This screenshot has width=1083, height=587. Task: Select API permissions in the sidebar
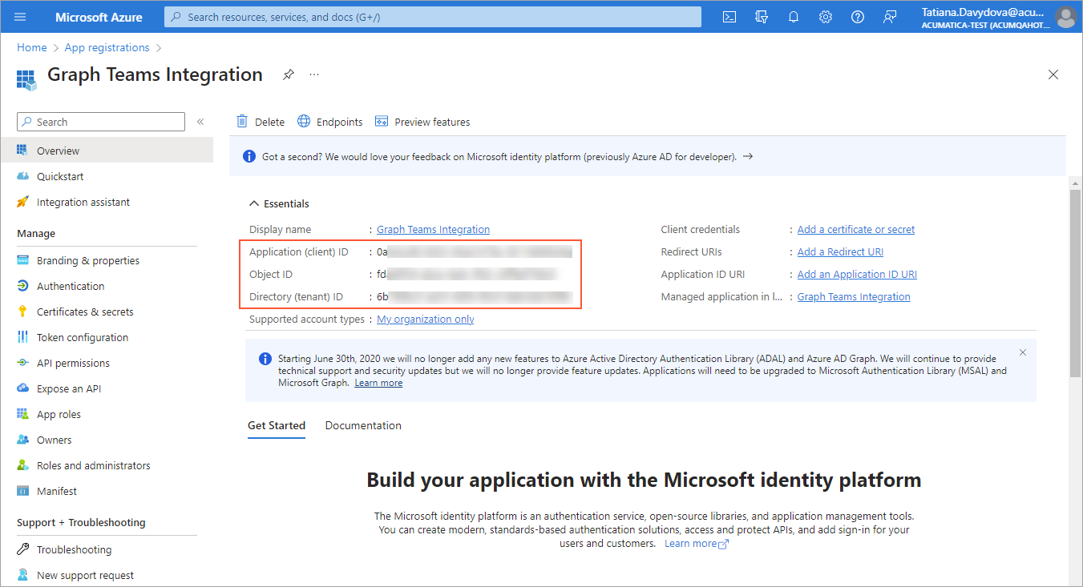(73, 363)
